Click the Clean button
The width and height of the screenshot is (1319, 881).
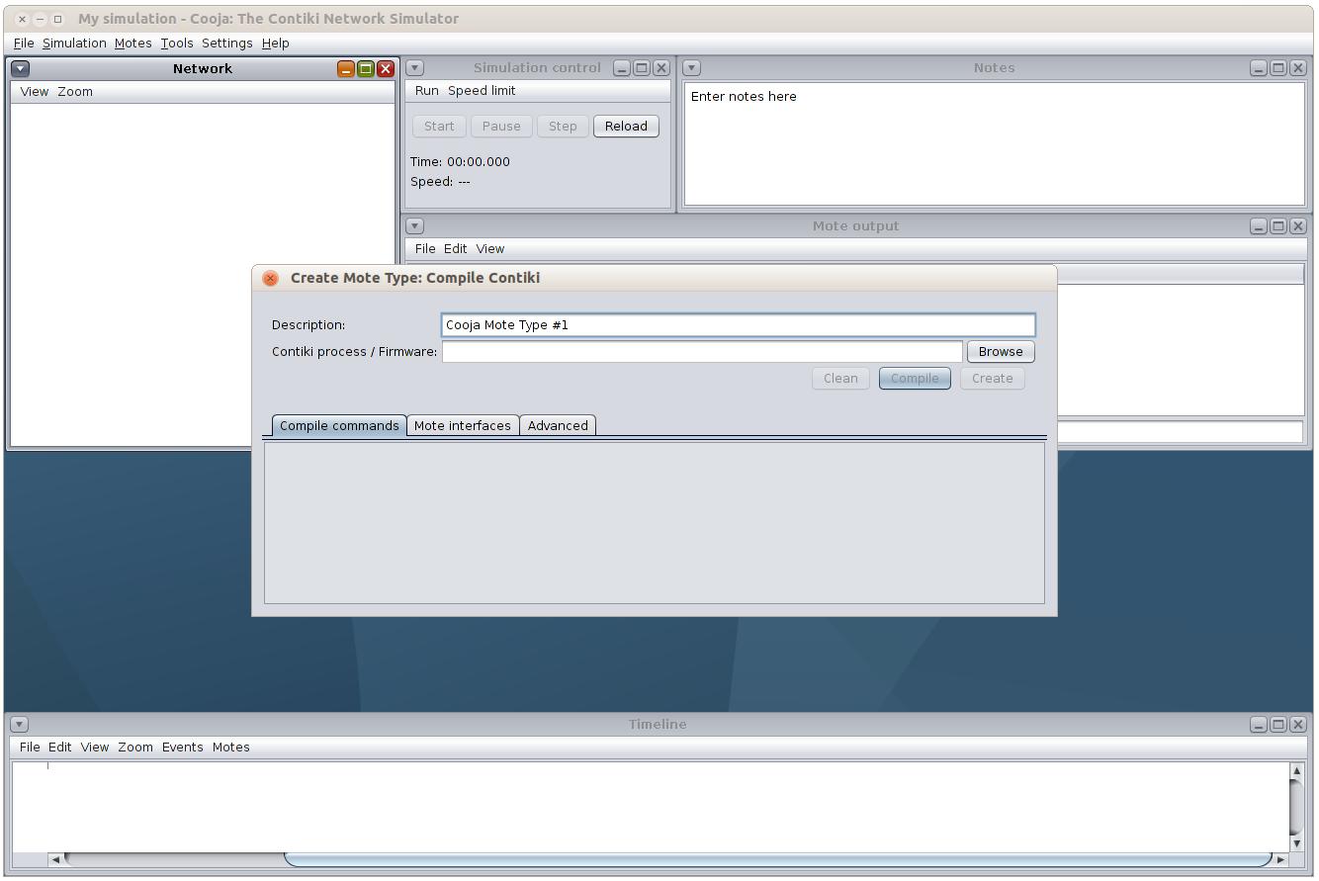[x=840, y=379]
